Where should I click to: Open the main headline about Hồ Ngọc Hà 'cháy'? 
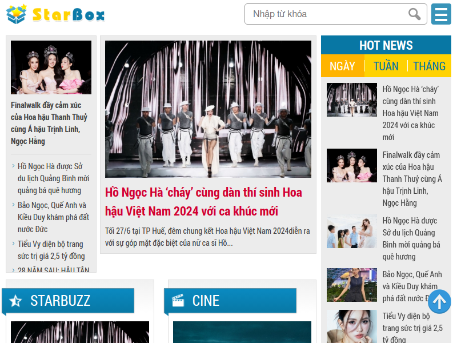click(x=203, y=202)
